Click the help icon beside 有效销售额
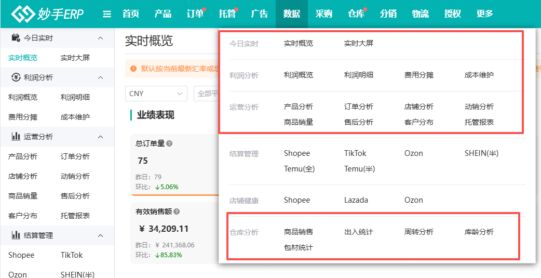 [177, 211]
